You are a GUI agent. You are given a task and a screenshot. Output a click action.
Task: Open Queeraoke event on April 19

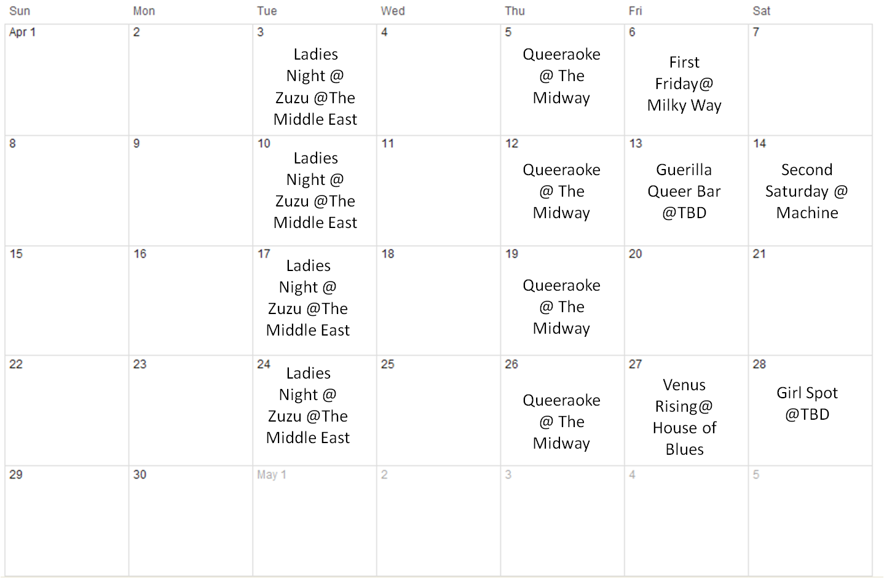point(561,307)
